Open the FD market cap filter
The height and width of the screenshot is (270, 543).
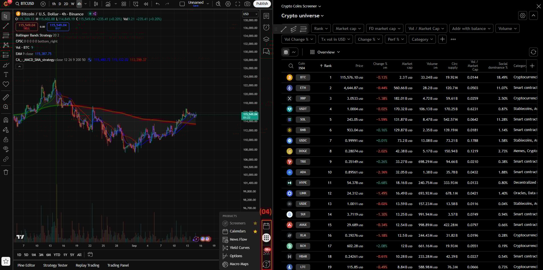tap(385, 28)
